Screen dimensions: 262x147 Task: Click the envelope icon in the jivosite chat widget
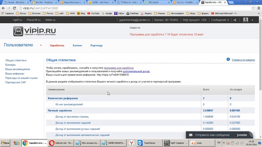(x=191, y=135)
